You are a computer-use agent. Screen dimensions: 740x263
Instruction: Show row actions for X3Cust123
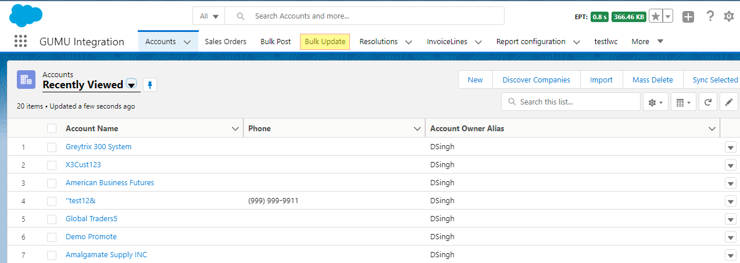coord(731,165)
